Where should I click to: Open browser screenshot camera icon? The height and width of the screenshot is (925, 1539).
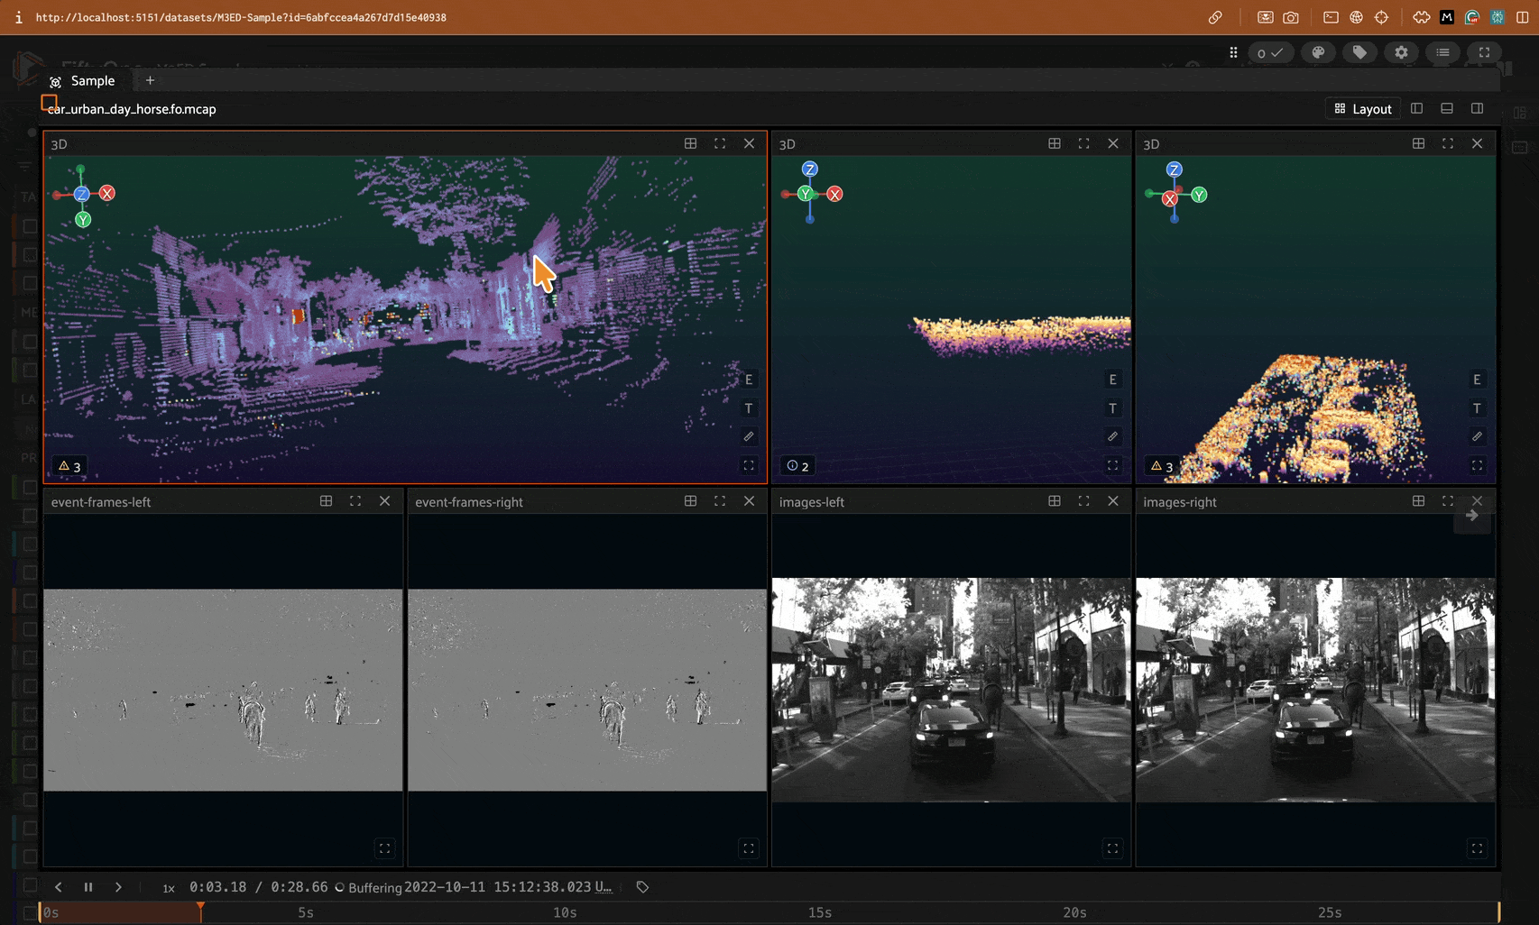(1291, 17)
